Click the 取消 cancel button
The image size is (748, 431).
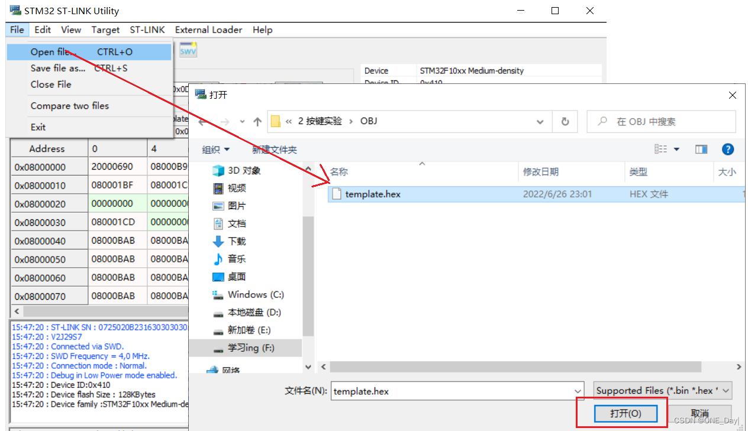point(699,413)
